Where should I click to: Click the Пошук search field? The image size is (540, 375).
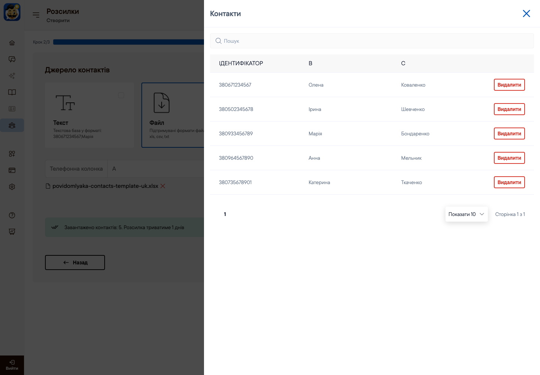(x=372, y=41)
